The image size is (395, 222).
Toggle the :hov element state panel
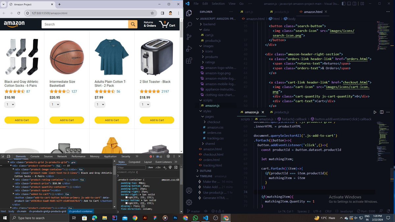pyautogui.click(x=150, y=167)
